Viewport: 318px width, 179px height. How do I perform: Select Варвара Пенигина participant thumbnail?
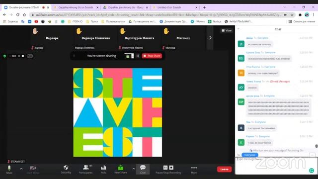pyautogui.click(x=95, y=38)
